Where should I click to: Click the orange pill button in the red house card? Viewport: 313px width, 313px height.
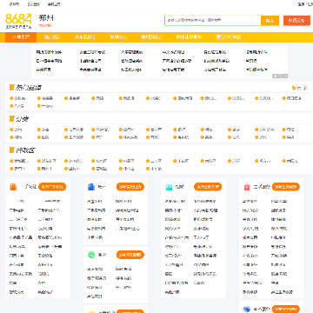[286, 187]
